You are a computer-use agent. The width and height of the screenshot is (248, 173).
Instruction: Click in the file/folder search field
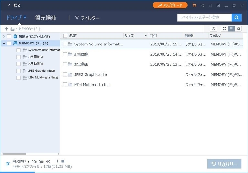coord(204,18)
